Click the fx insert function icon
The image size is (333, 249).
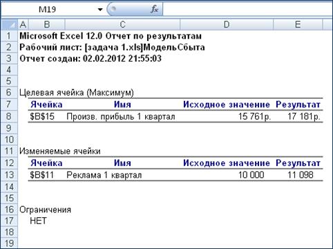(155, 10)
